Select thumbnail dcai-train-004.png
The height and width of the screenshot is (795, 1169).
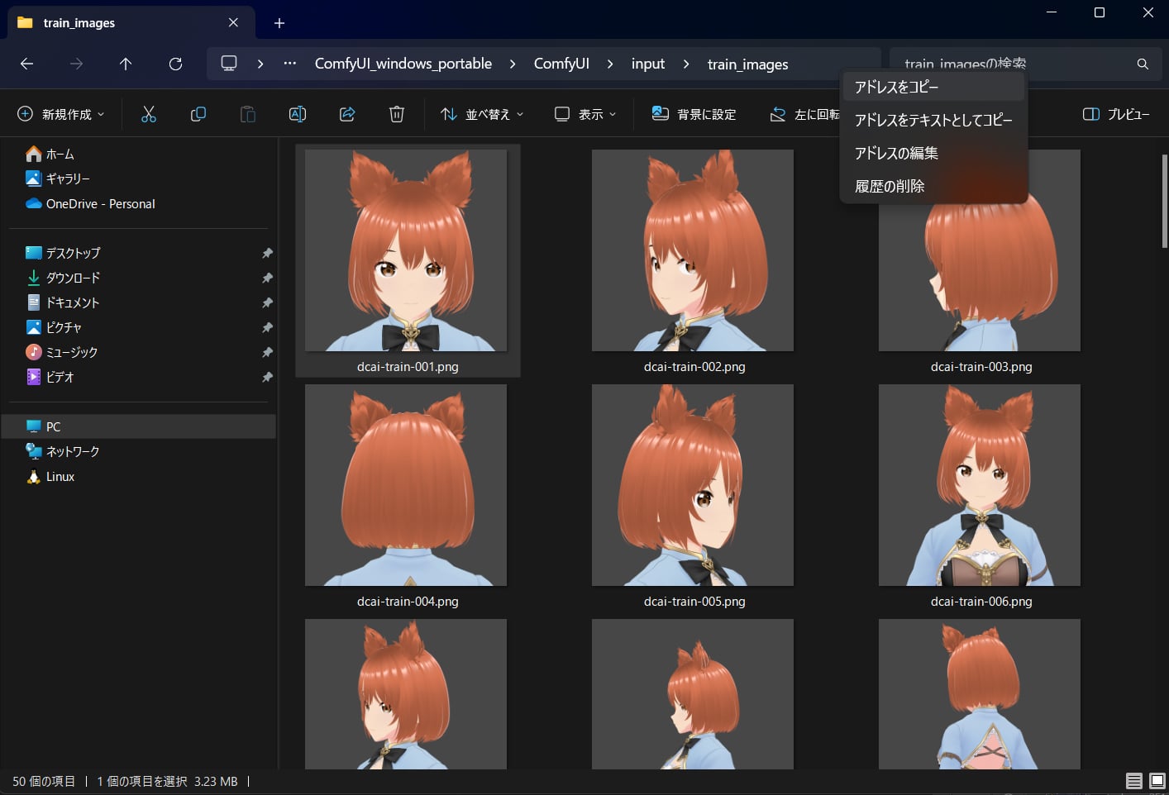[406, 485]
